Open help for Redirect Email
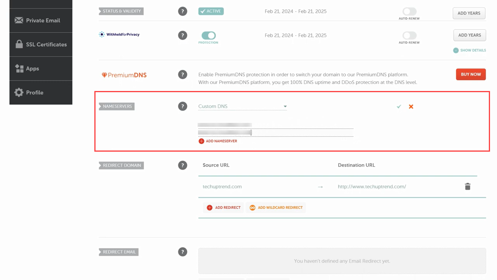The height and width of the screenshot is (280, 497). click(x=182, y=252)
